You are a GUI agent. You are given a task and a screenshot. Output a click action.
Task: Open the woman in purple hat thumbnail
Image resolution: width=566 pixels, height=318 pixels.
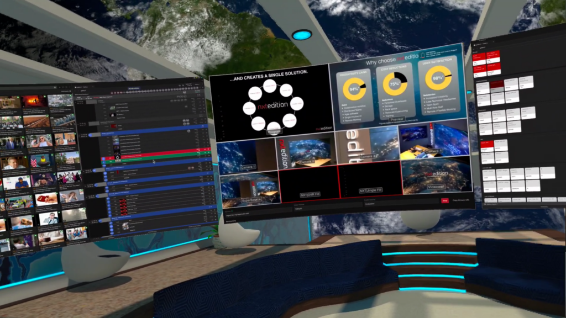click(x=44, y=179)
